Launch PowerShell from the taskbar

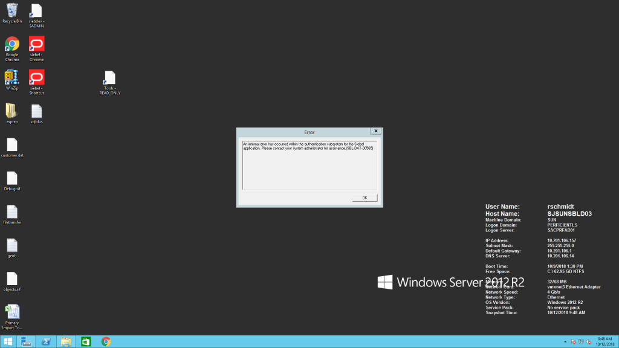pos(46,341)
